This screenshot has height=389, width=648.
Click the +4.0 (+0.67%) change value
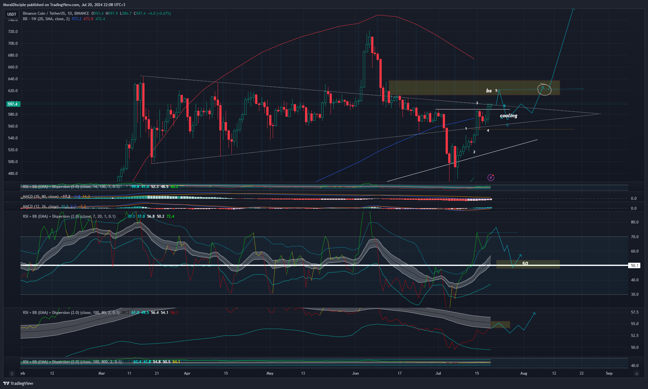pyautogui.click(x=159, y=13)
